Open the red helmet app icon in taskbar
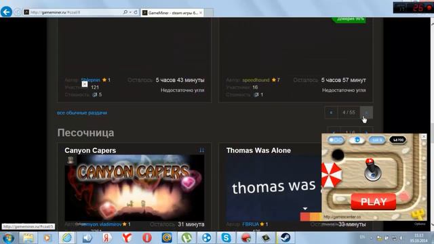 pos(246,238)
